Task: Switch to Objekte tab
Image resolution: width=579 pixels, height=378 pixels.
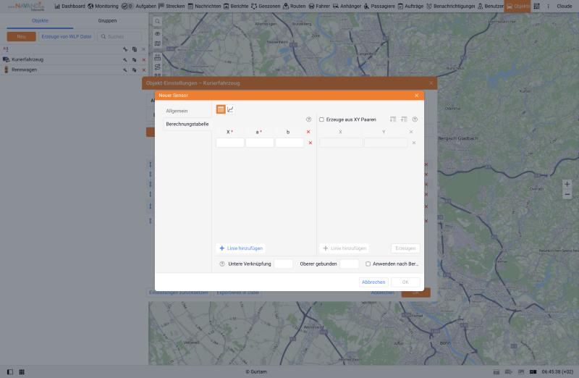Action: [40, 21]
